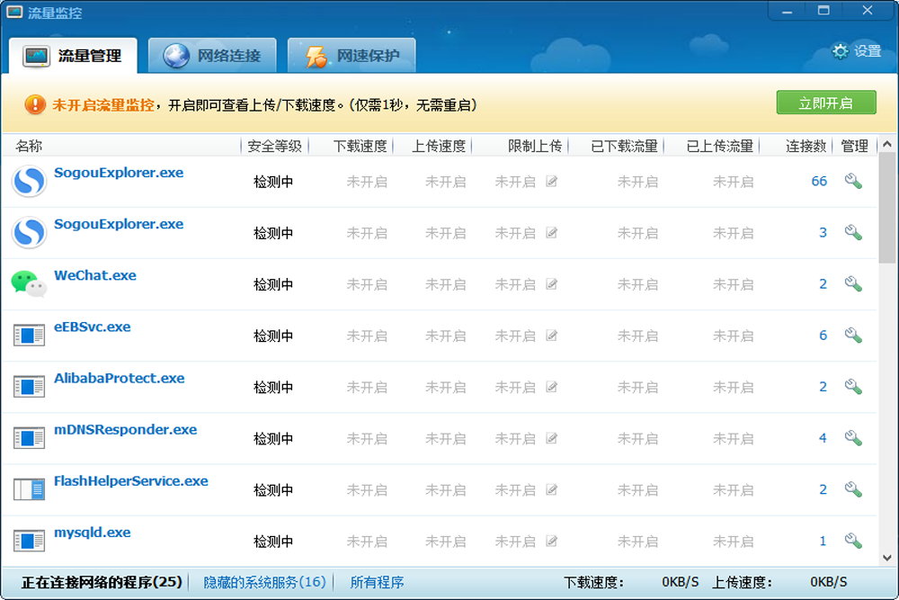Click orange warning icon in banner
Viewport: 899px width, 600px height.
coord(35,104)
